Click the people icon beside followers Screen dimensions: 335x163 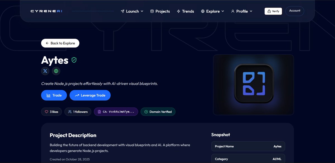coord(70,112)
